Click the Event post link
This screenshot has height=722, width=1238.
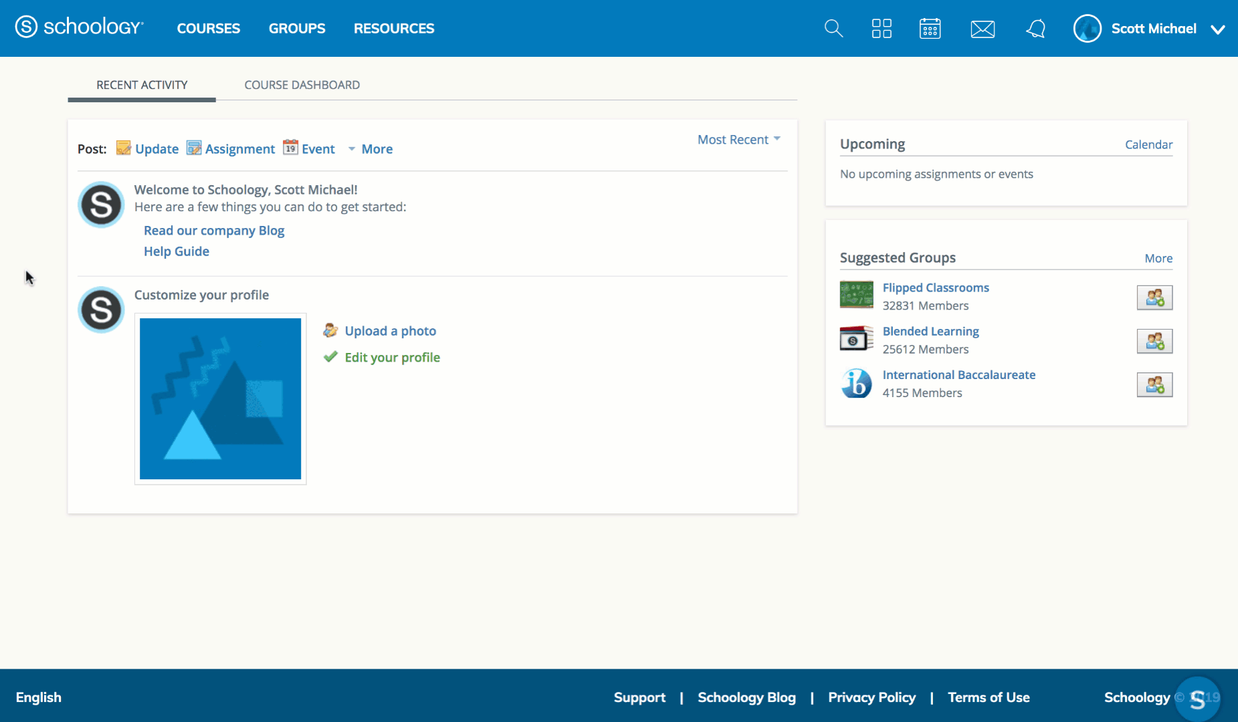pos(318,149)
